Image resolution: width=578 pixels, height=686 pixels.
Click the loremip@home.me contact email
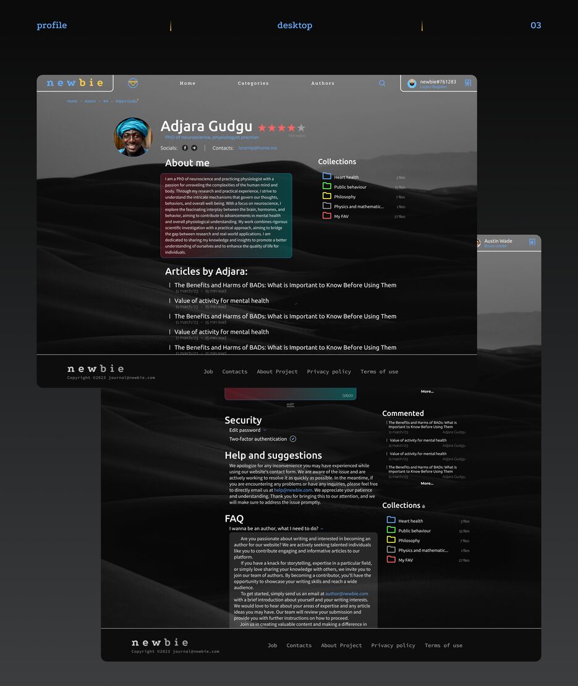(258, 148)
